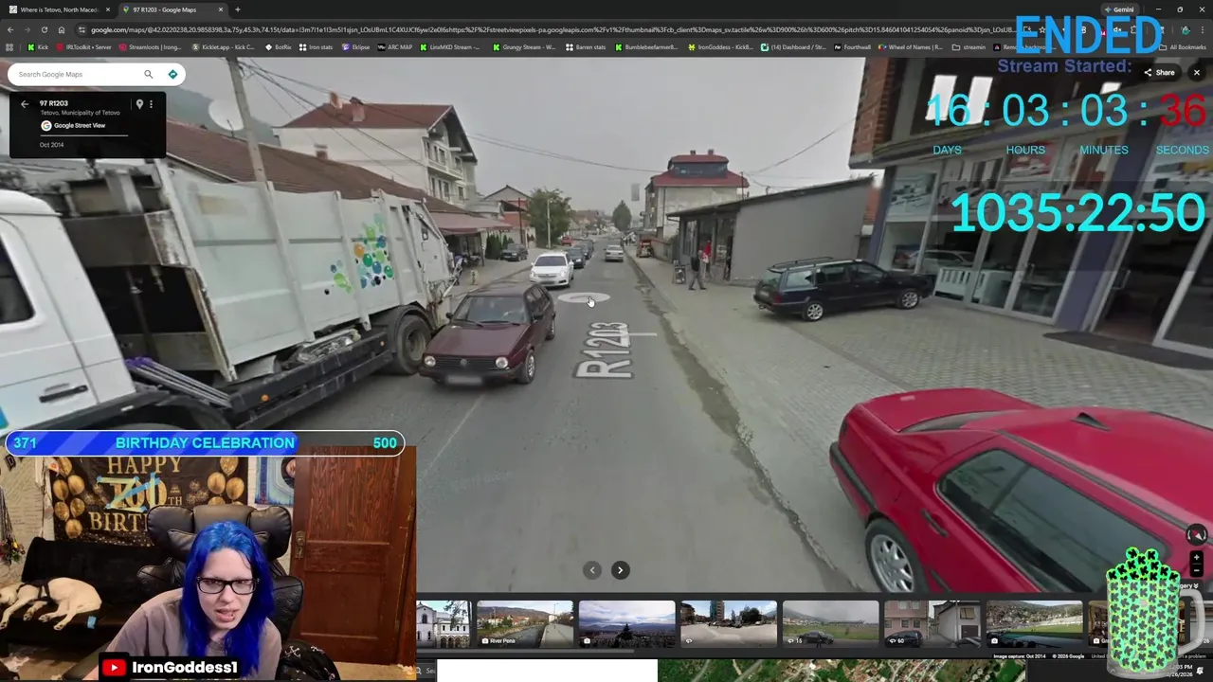Zoom in with the plus button

[1196, 558]
